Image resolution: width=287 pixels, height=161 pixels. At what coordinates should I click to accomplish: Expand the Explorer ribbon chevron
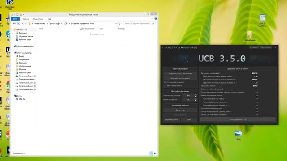click(x=152, y=19)
